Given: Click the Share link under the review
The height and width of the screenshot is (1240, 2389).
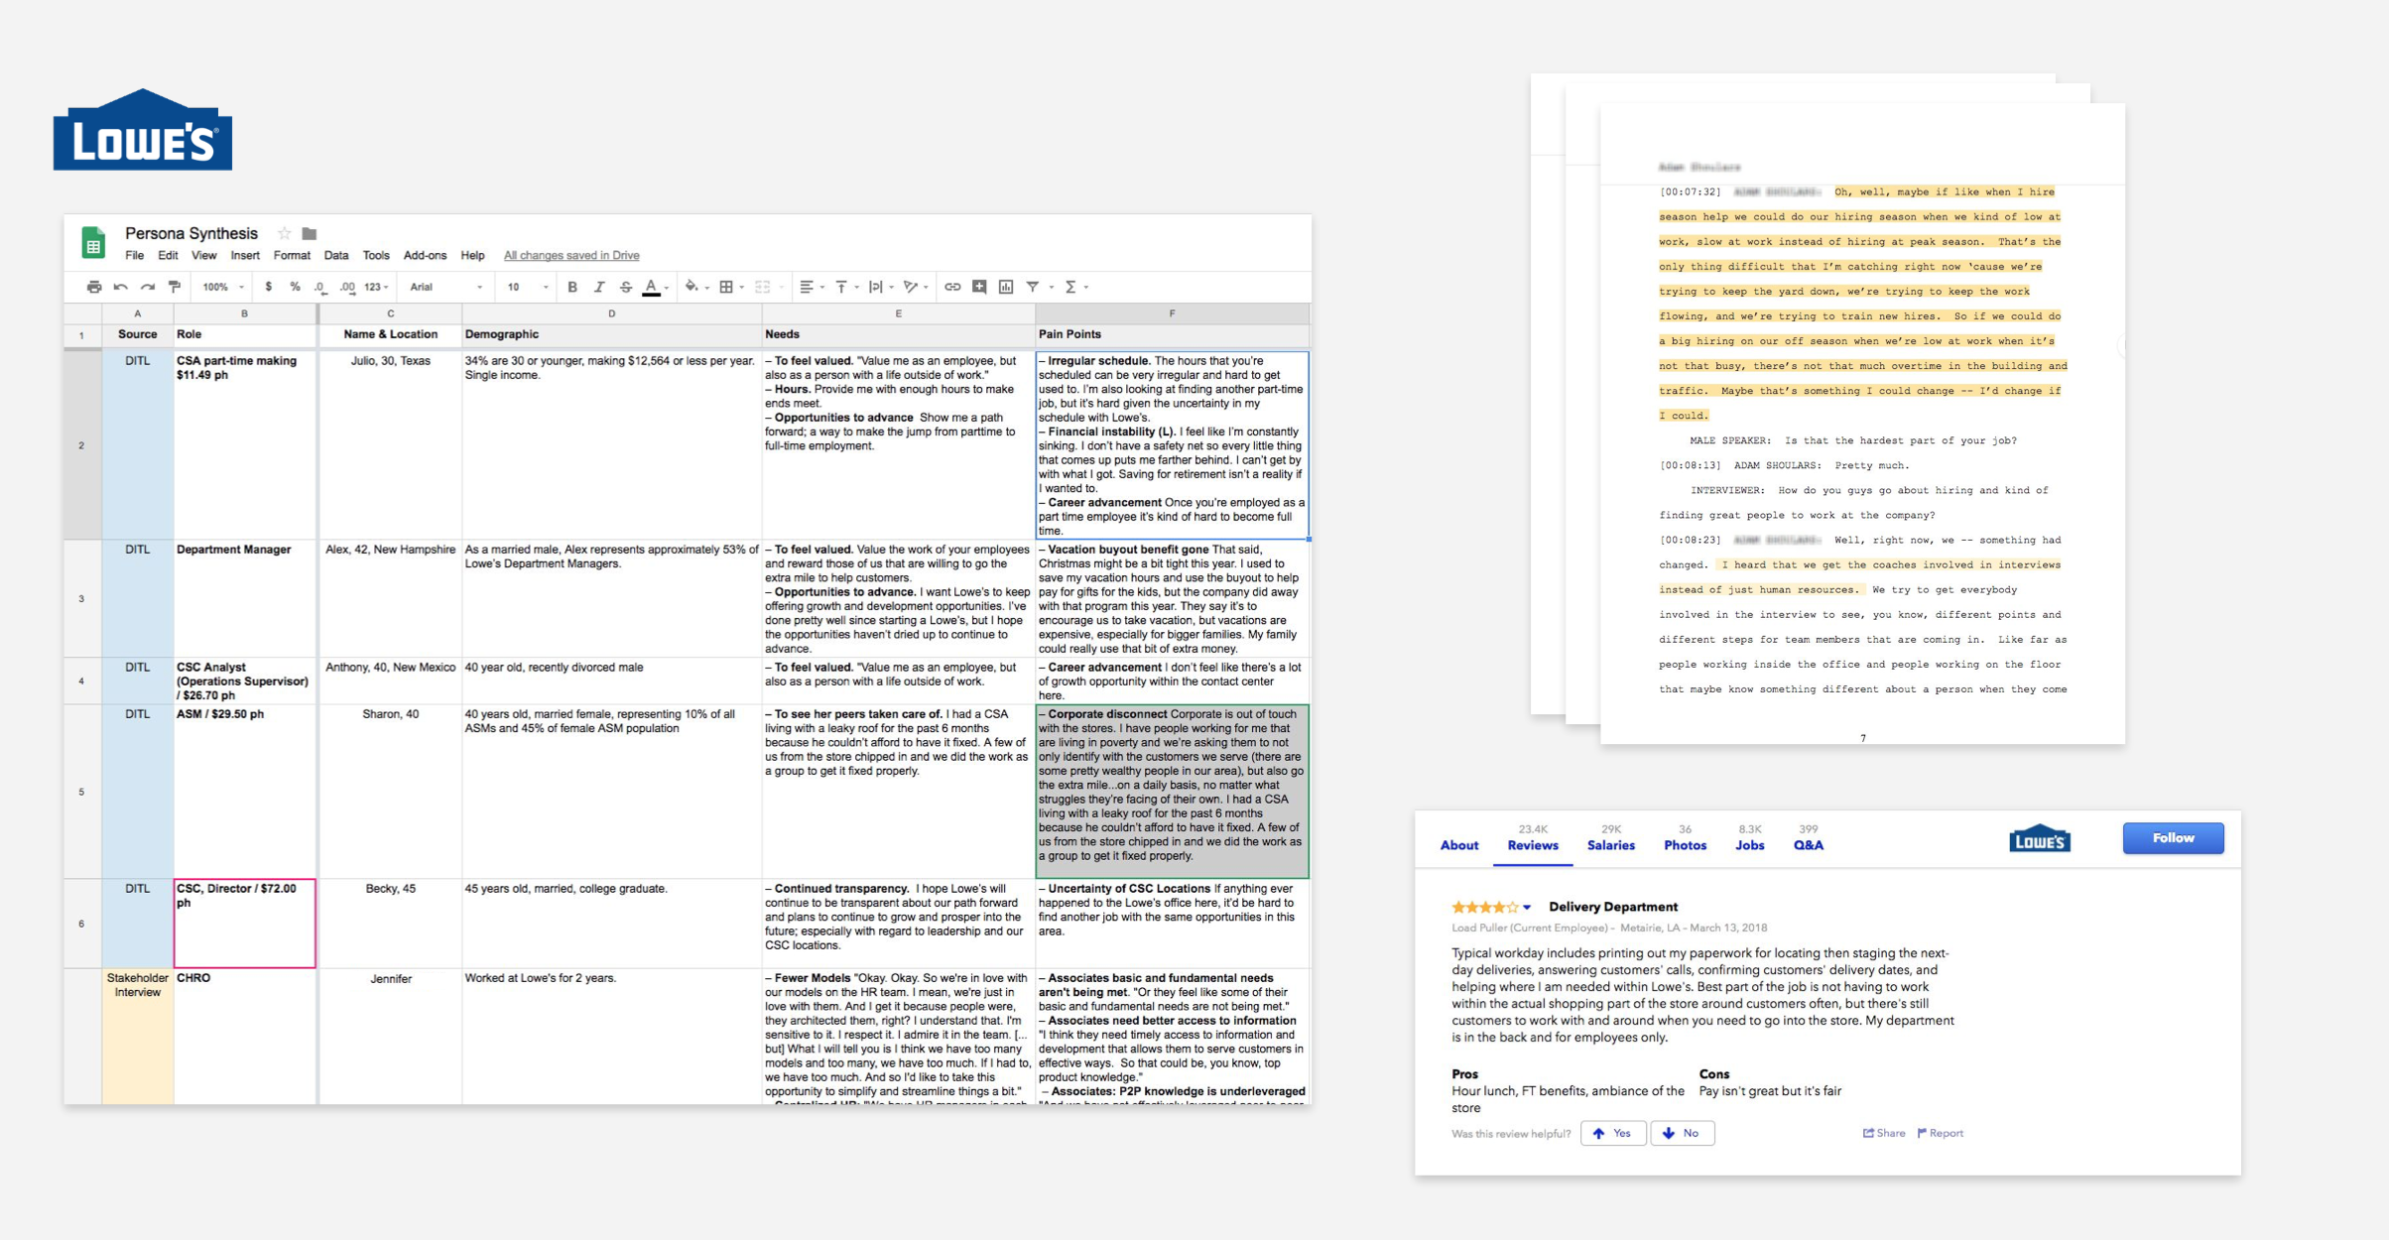Looking at the screenshot, I should pos(1883,1133).
